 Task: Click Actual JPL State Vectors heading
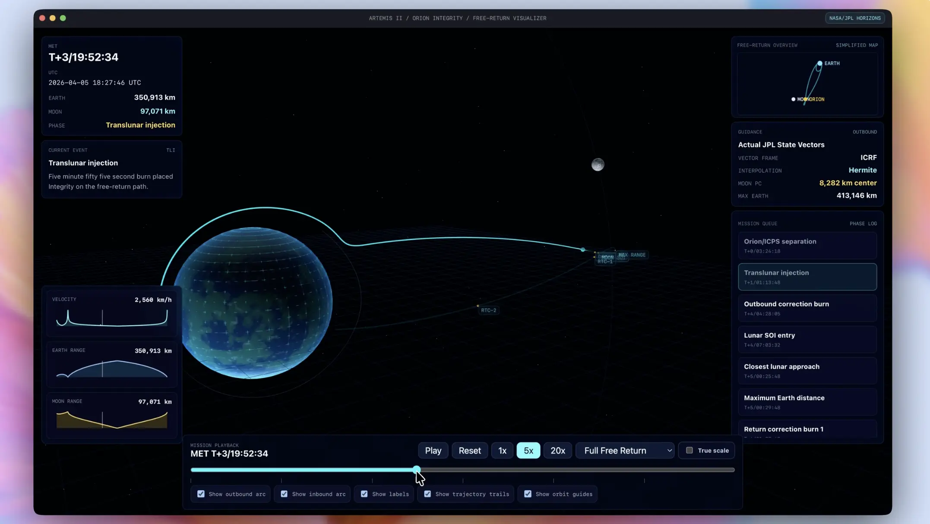(x=781, y=145)
